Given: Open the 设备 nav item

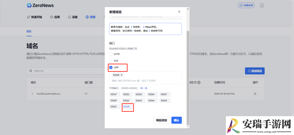Looking at the screenshot, I should point(73,17).
